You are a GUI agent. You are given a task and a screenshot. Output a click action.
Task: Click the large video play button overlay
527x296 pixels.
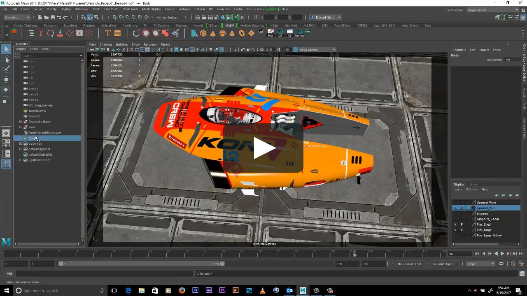[263, 148]
